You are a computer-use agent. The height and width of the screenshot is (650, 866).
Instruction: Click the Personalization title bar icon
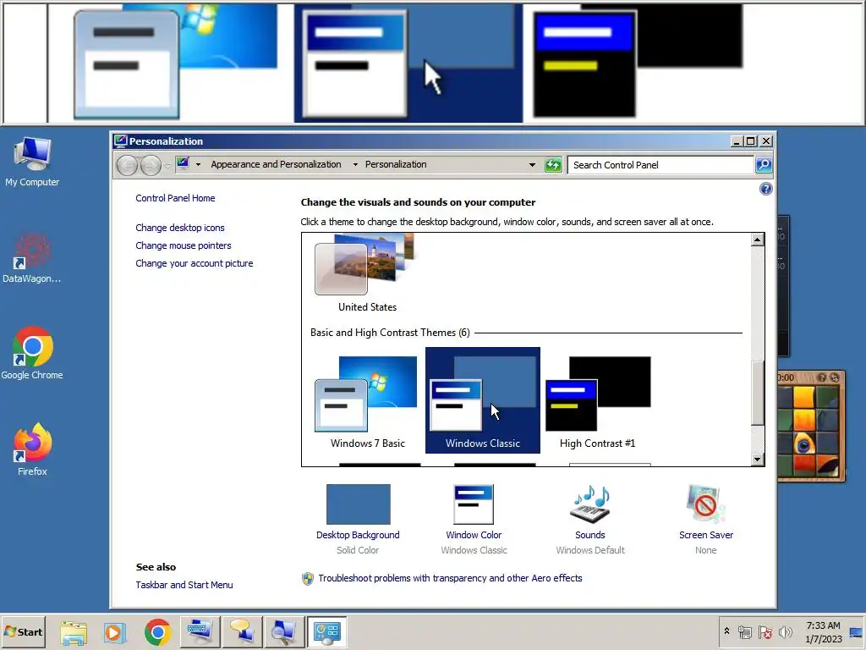click(120, 141)
